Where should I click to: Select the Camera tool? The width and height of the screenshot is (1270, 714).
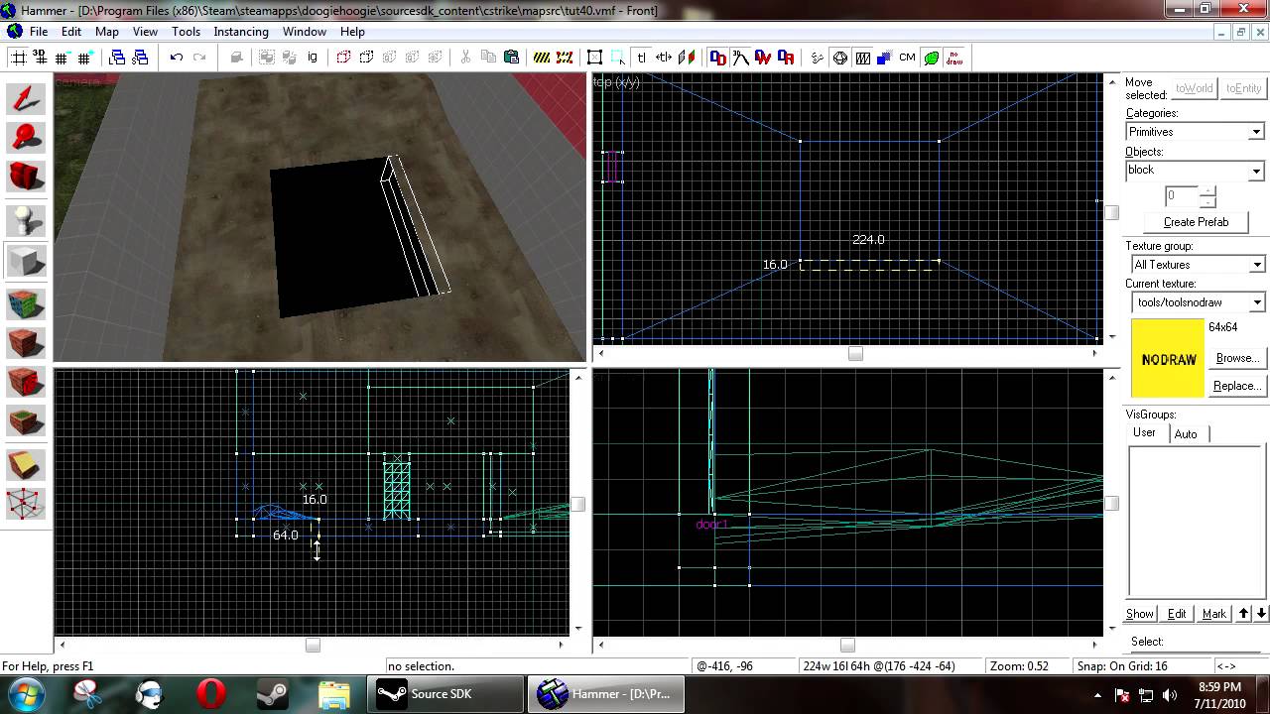pyautogui.click(x=26, y=177)
